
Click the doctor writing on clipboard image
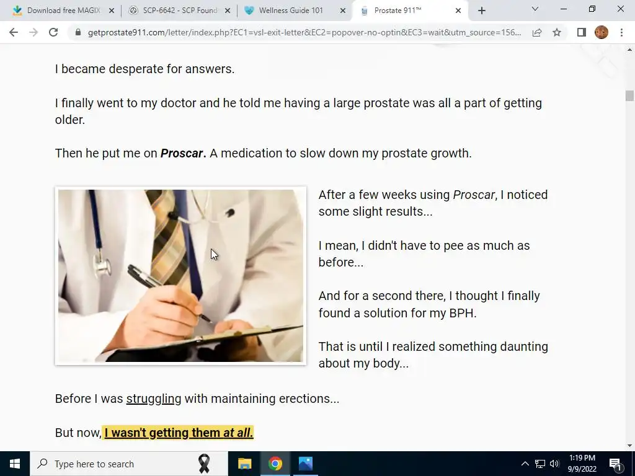coord(180,276)
